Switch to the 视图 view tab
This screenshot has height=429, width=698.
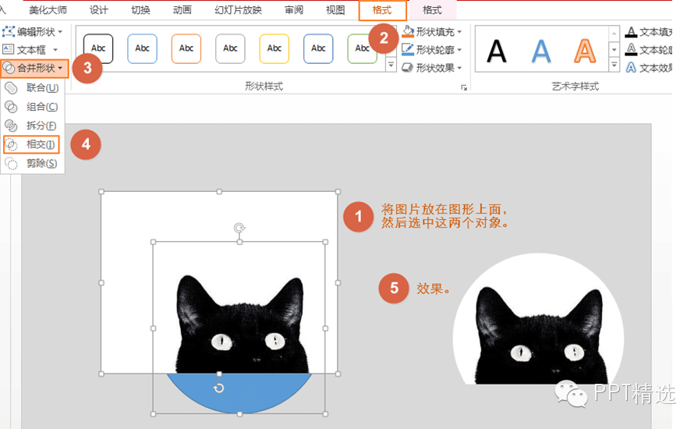(x=335, y=10)
